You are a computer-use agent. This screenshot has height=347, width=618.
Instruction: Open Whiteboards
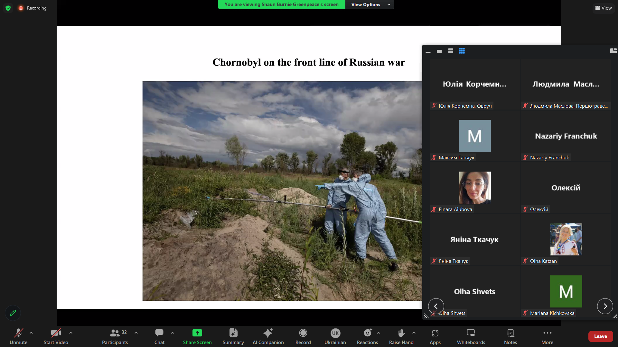click(471, 336)
